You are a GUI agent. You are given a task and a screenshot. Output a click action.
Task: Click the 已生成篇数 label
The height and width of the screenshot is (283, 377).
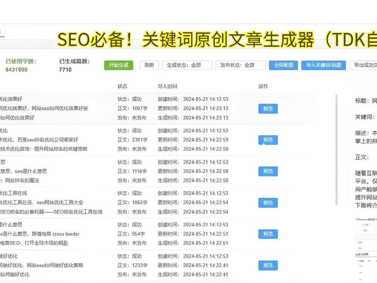click(74, 61)
